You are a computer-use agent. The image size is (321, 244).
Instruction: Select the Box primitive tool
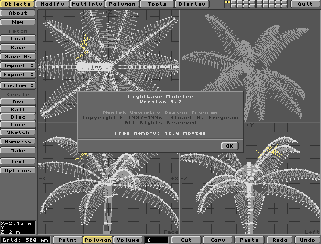[x=18, y=102]
